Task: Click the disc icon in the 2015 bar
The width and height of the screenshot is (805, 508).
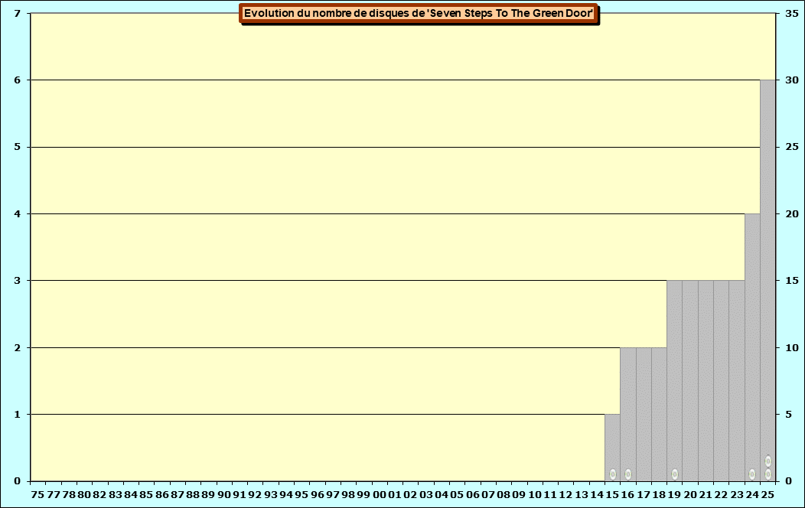Action: click(612, 474)
